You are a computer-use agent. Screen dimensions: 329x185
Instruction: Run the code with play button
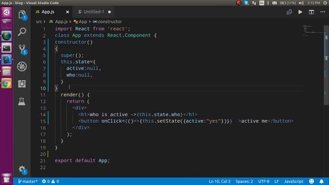point(300,12)
